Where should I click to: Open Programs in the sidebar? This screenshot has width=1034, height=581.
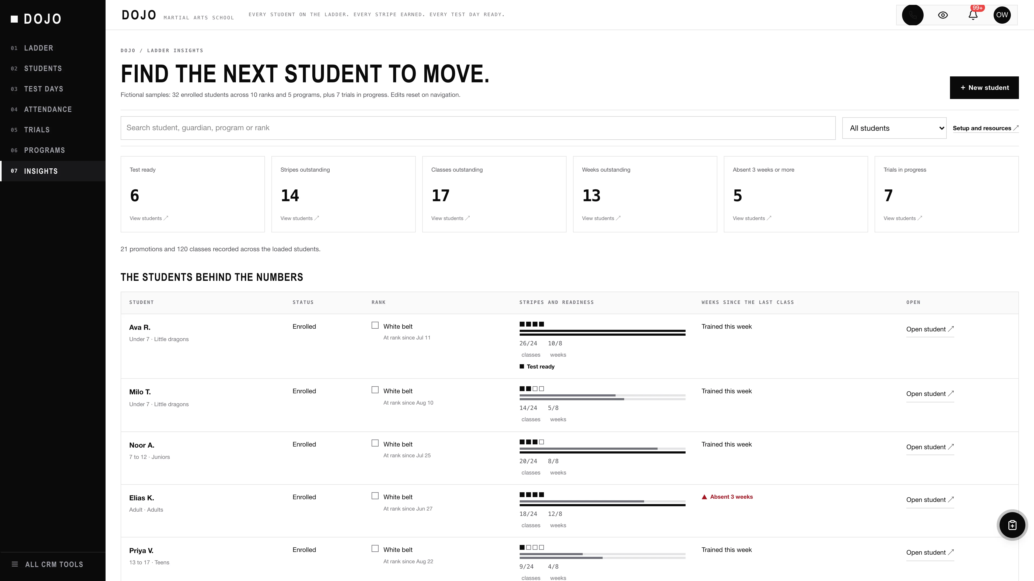pos(53,150)
